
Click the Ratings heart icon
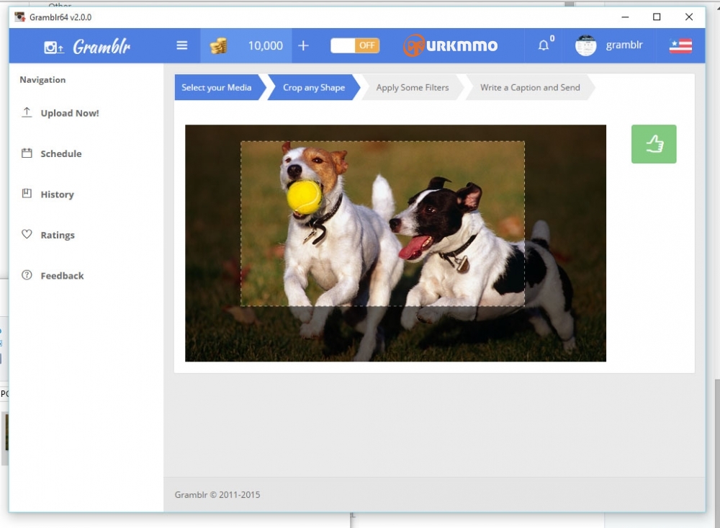coord(27,234)
